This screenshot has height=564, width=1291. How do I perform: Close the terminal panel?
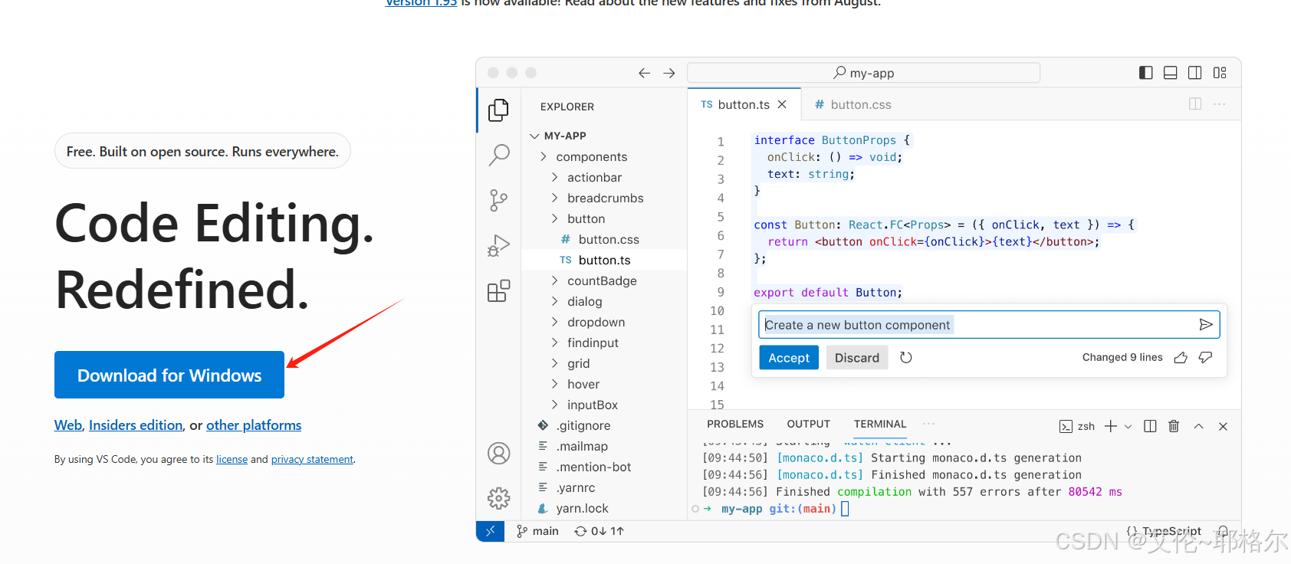tap(1223, 426)
